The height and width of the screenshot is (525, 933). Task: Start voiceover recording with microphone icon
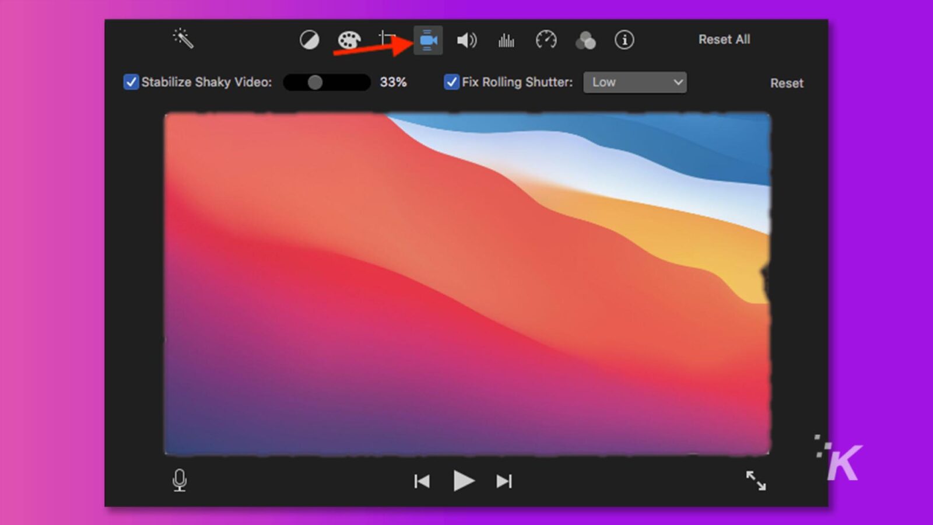click(180, 481)
